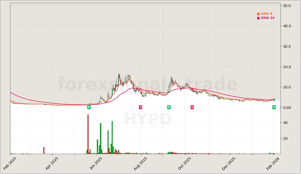Click the EMA 34 legend swatch
301x174 pixels.
[258, 18]
